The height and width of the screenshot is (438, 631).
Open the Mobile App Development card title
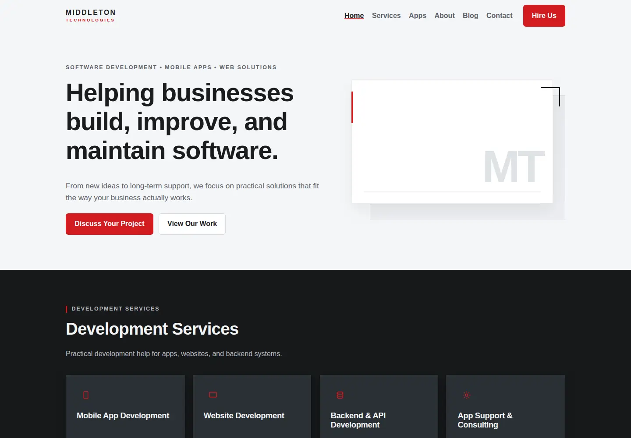click(123, 416)
